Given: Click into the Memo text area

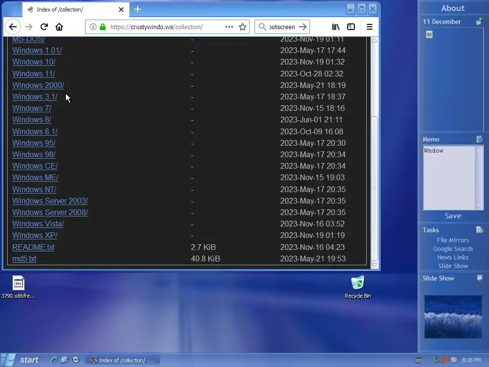Looking at the screenshot, I should [x=449, y=178].
